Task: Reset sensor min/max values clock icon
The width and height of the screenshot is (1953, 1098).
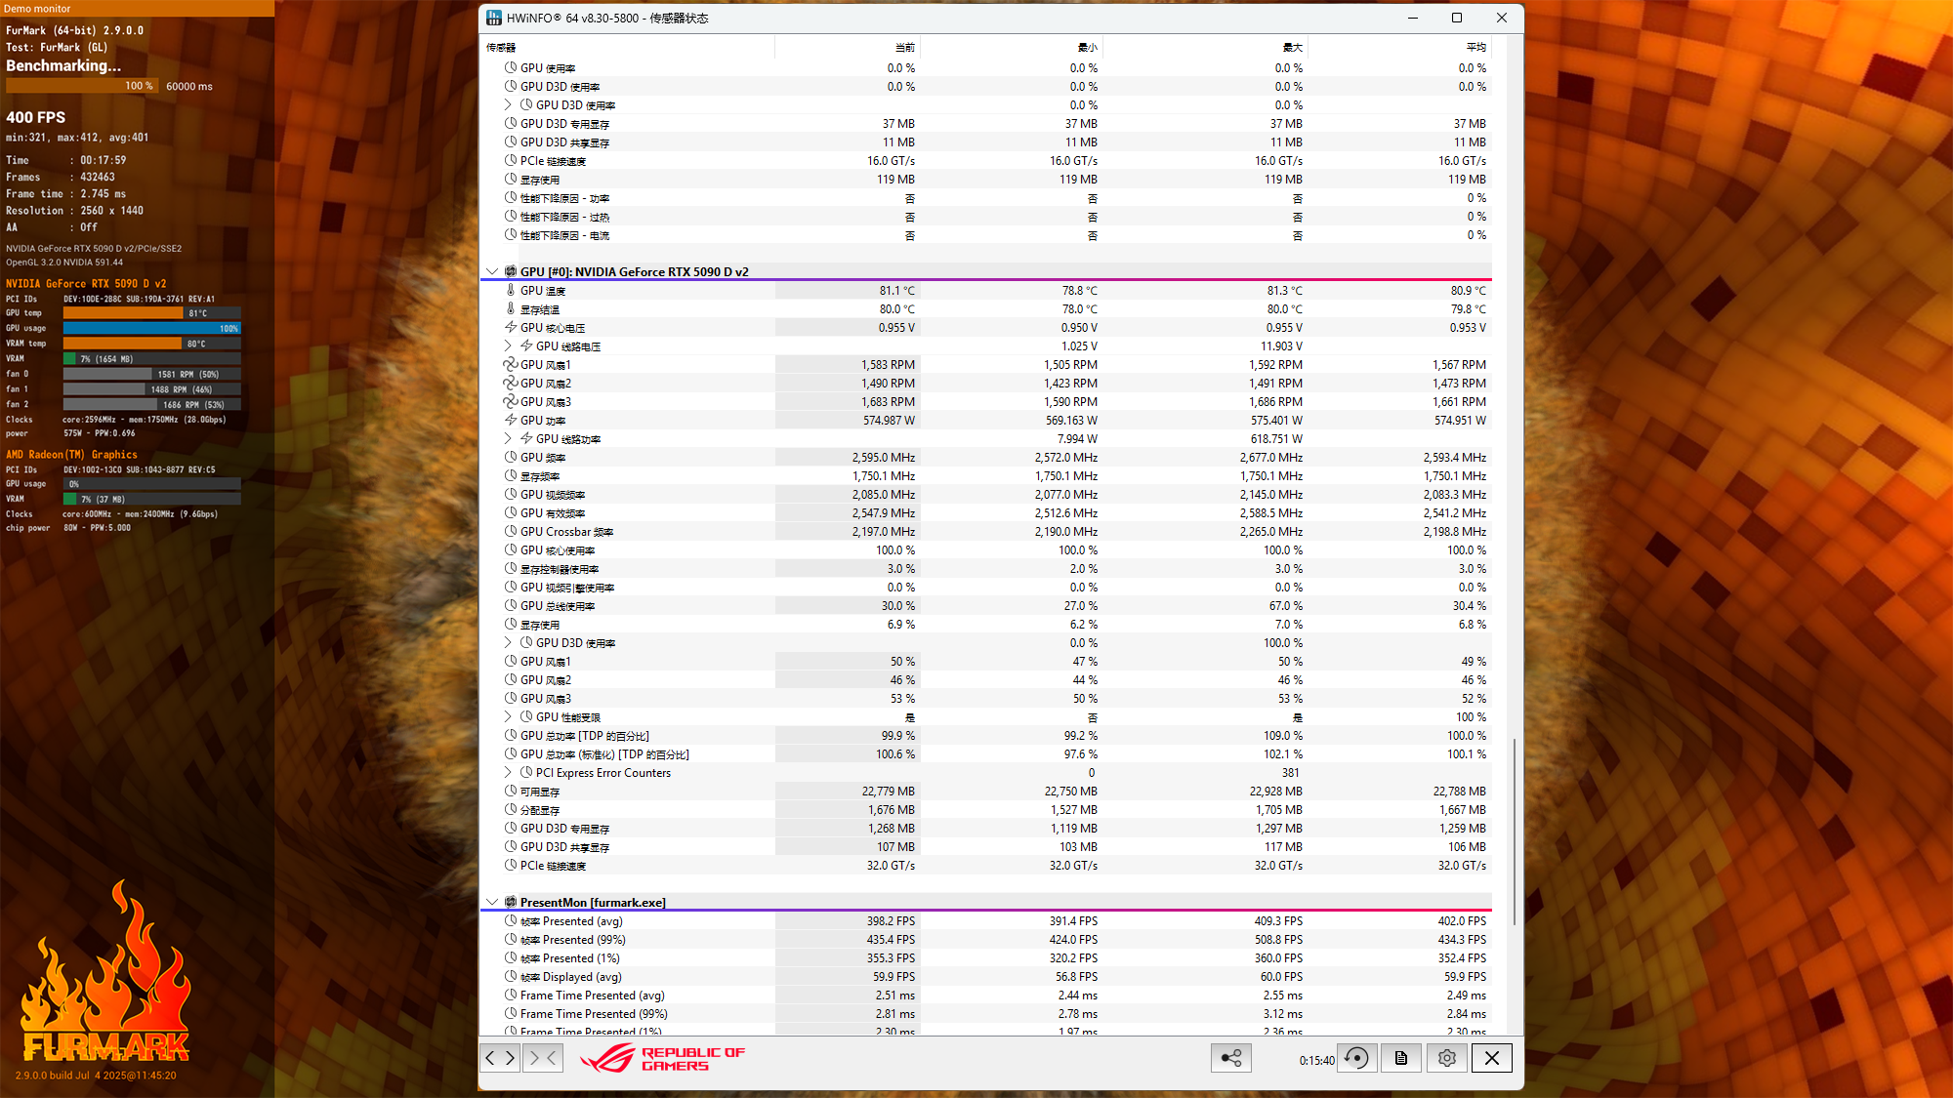Action: [x=1356, y=1058]
